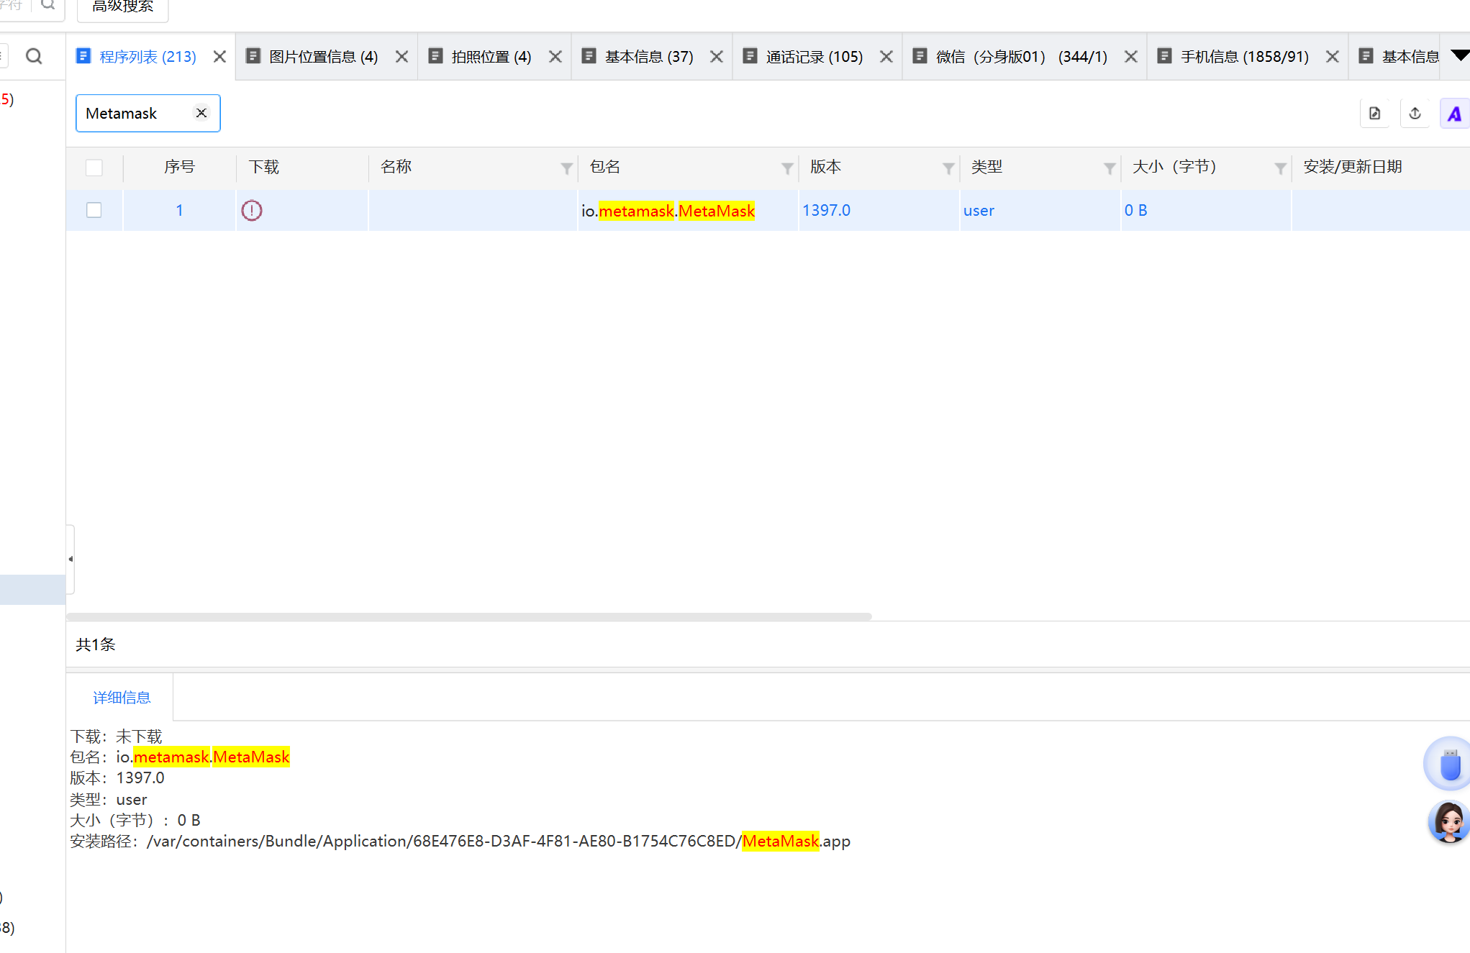Open the 类型 column filter
This screenshot has height=953, width=1470.
[1110, 168]
